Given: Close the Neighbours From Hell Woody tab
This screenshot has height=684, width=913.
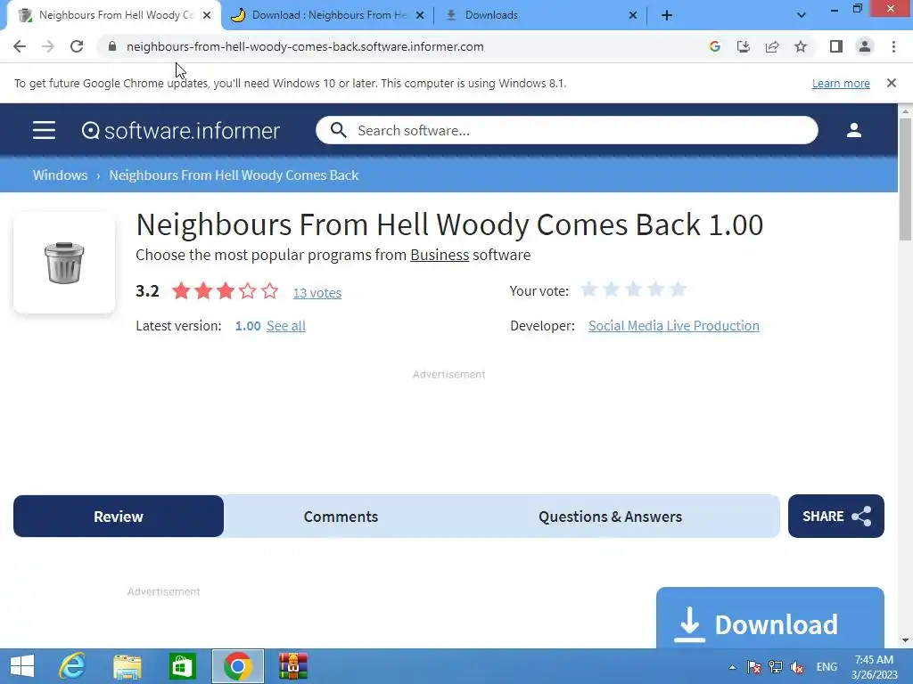Looking at the screenshot, I should click(x=207, y=15).
